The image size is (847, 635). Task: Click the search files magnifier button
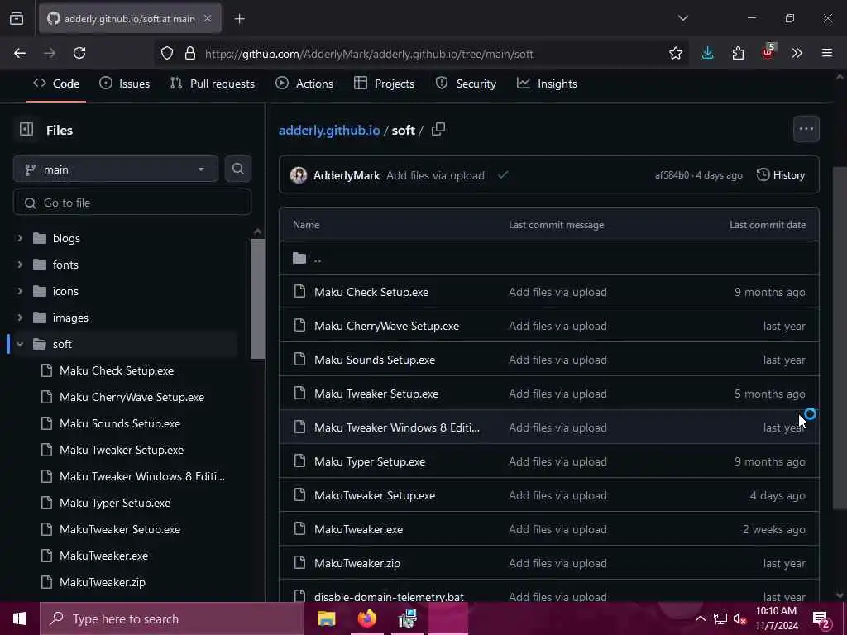(x=237, y=169)
